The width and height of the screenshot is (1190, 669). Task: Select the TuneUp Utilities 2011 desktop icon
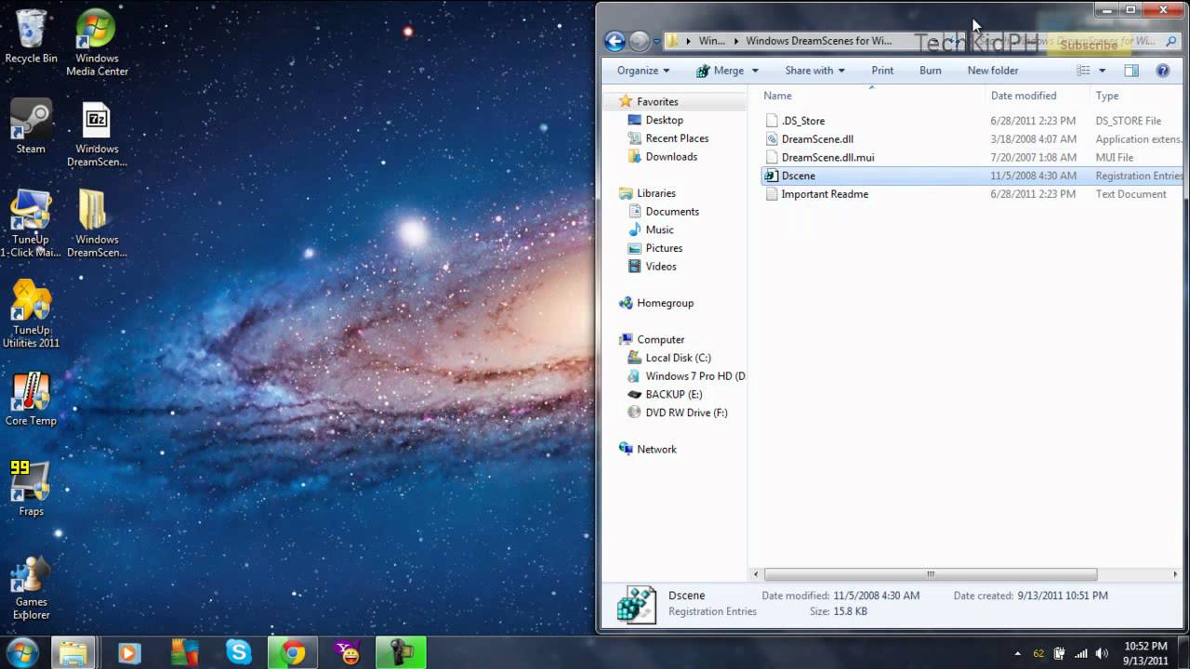point(31,315)
